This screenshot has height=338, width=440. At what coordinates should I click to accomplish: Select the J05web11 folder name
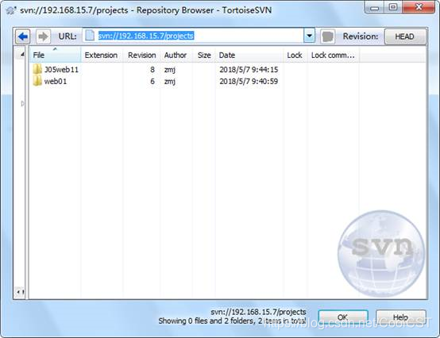(61, 70)
